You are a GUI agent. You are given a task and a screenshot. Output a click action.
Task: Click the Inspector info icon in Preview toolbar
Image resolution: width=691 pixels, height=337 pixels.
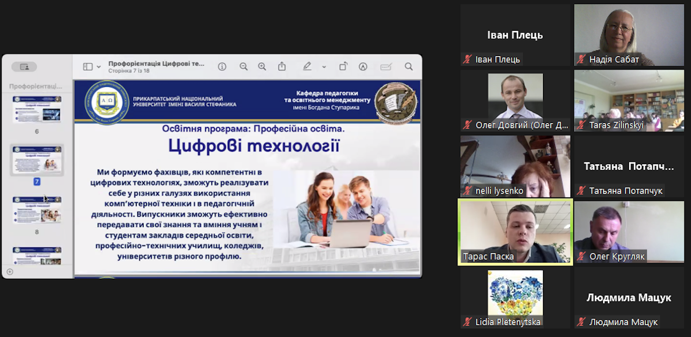coord(222,67)
